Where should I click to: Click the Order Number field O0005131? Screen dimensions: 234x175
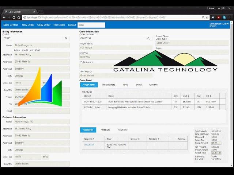(112, 38)
